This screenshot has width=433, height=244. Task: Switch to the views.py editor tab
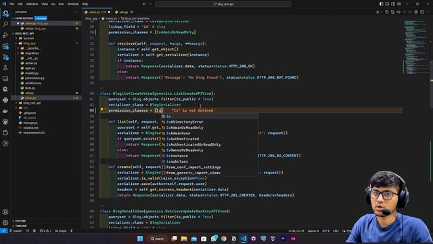97,12
